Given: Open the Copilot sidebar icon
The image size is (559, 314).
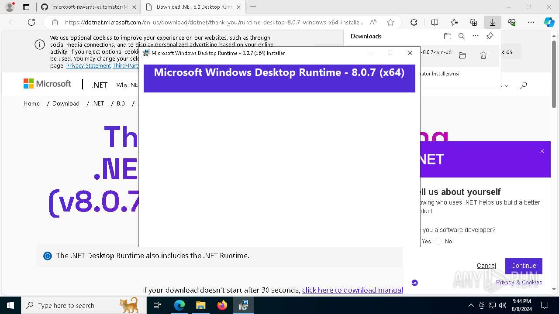Looking at the screenshot, I should tap(549, 22).
